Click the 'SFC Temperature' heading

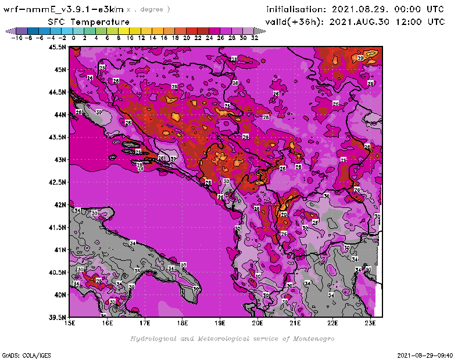coord(89,22)
